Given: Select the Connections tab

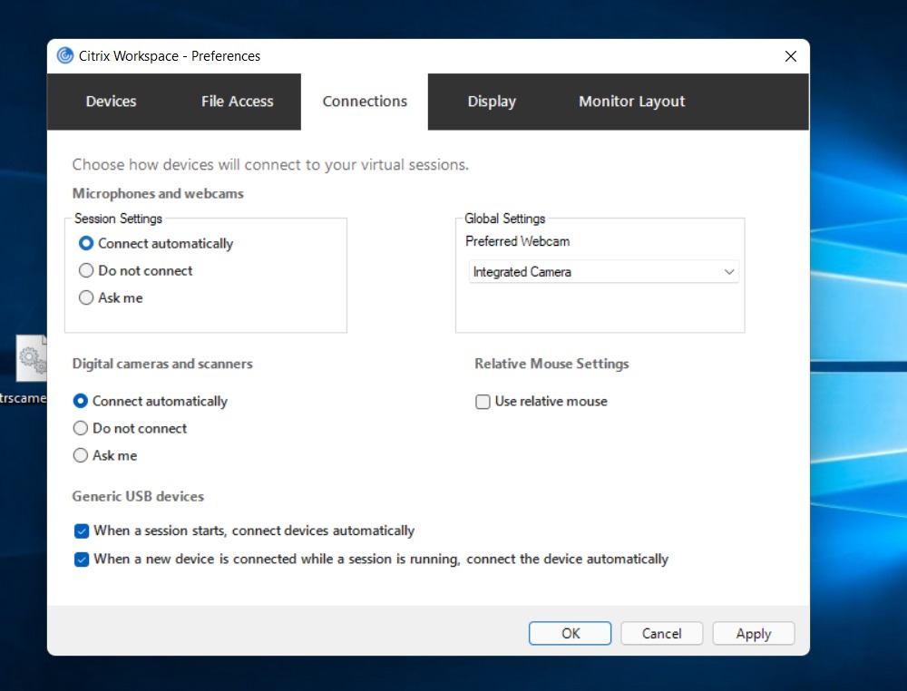Looking at the screenshot, I should click(x=365, y=102).
